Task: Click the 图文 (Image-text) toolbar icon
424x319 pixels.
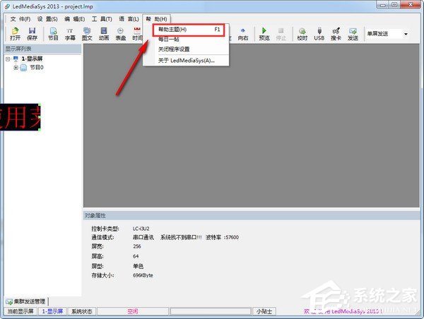Action: [x=87, y=34]
